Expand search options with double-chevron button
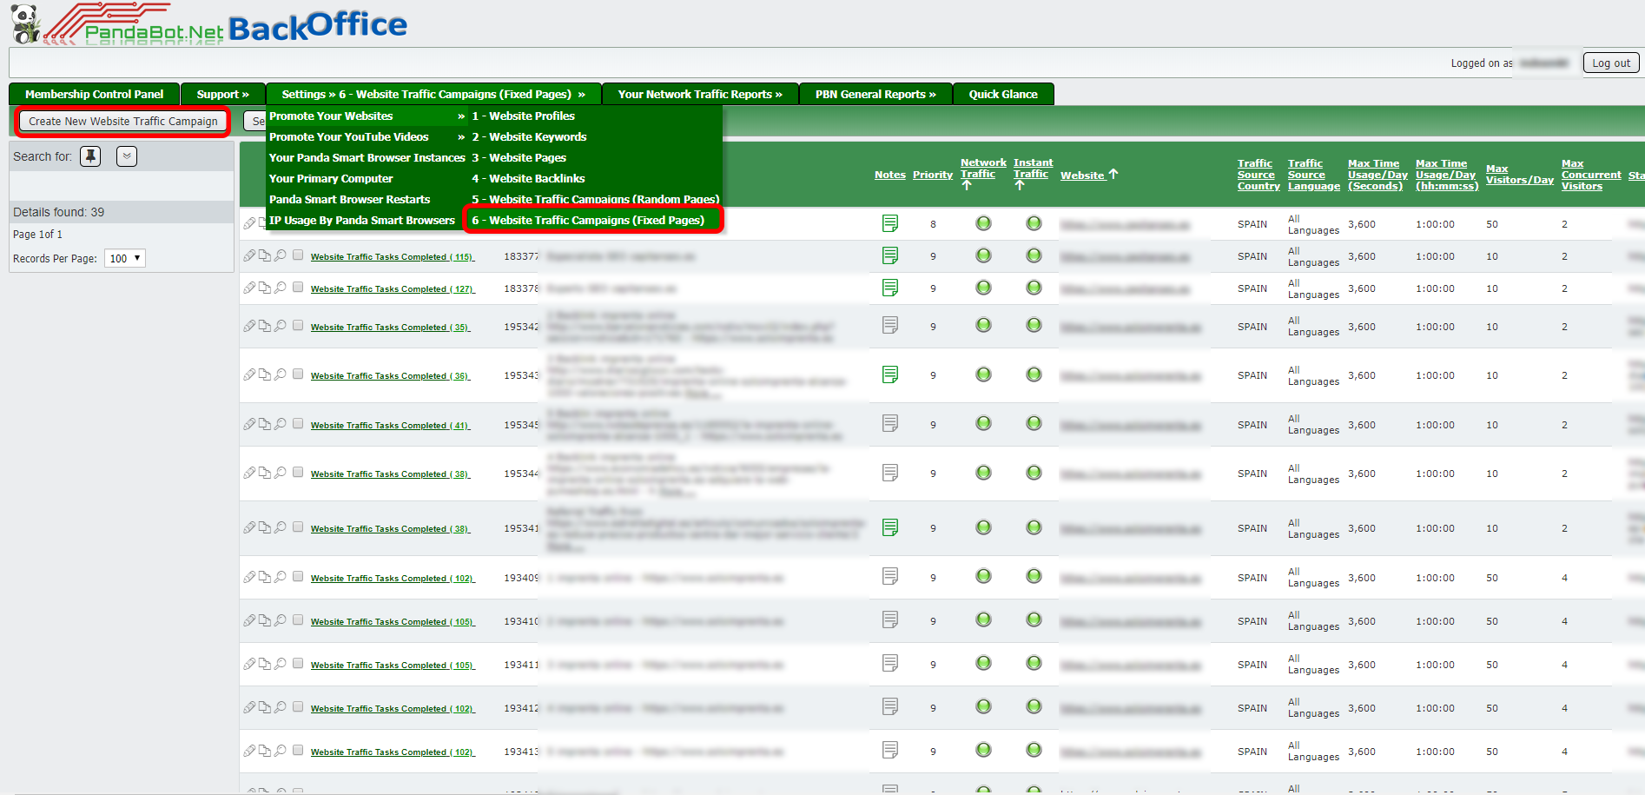This screenshot has width=1645, height=795. pos(127,156)
